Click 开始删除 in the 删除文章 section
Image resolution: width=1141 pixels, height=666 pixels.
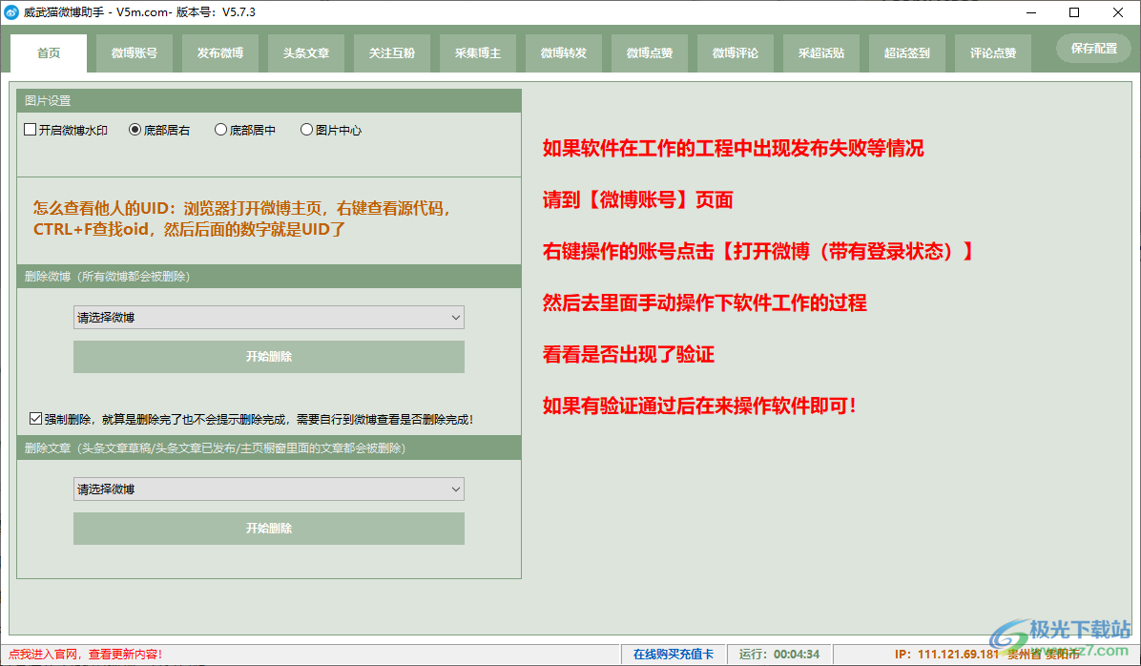(268, 529)
